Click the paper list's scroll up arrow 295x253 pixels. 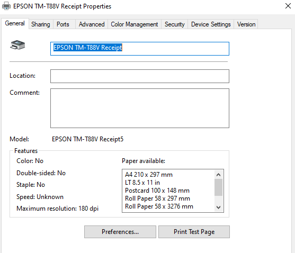click(218, 175)
